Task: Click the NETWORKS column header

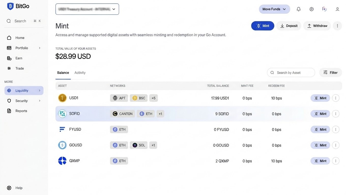Action: pyautogui.click(x=118, y=86)
